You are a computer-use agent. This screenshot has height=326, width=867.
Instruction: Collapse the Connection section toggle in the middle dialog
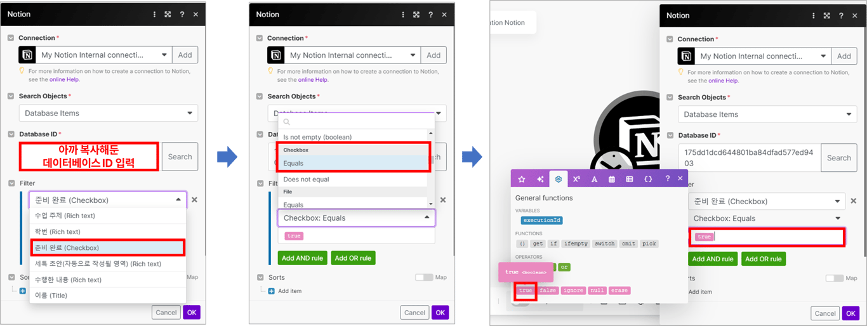(x=260, y=38)
